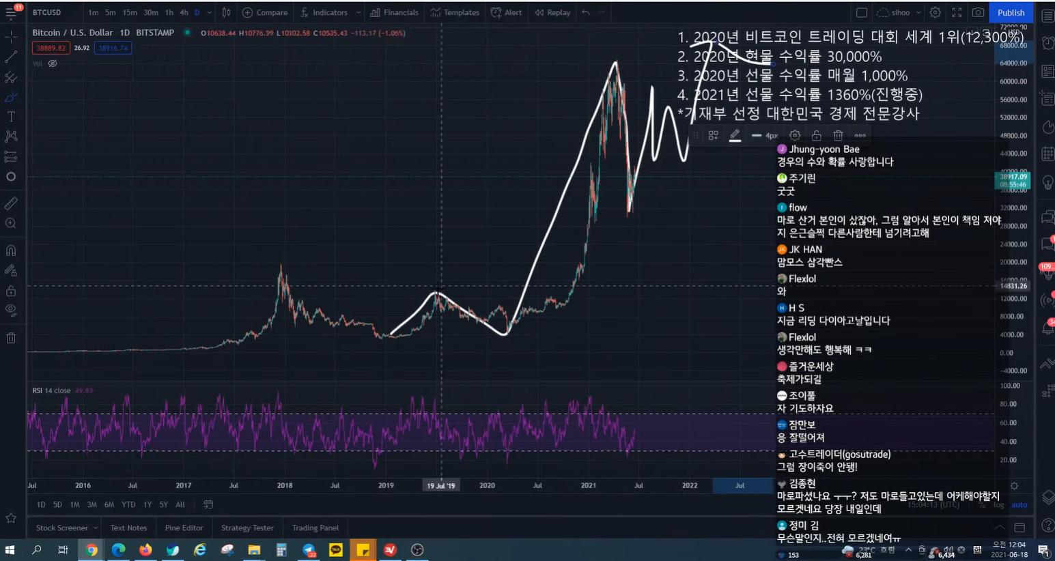Viewport: 1055px width, 561px height.
Task: Set date range to YTD
Action: [x=128, y=504]
